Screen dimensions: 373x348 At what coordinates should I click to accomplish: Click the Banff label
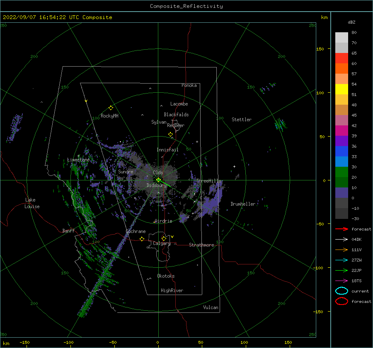[68, 231]
